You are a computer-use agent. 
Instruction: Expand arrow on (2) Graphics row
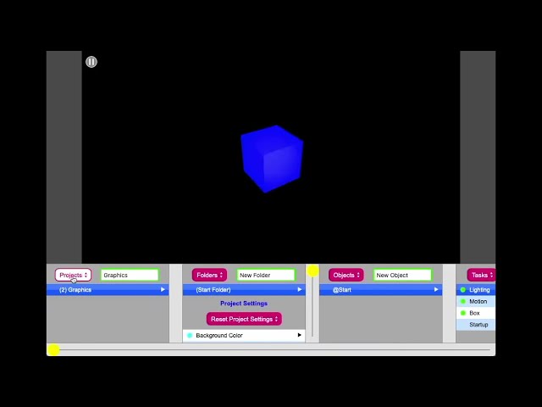pos(163,289)
